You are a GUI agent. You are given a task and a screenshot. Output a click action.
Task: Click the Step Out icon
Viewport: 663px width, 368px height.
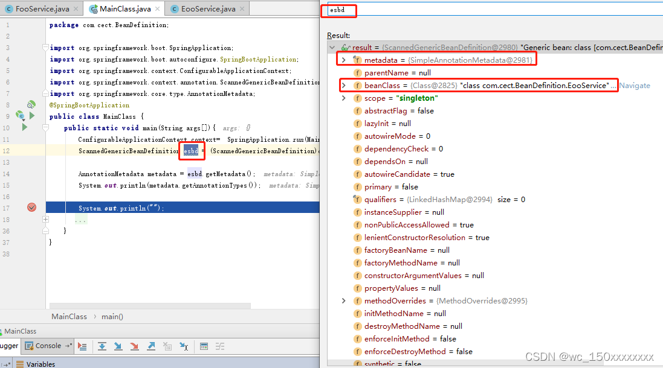(x=151, y=346)
